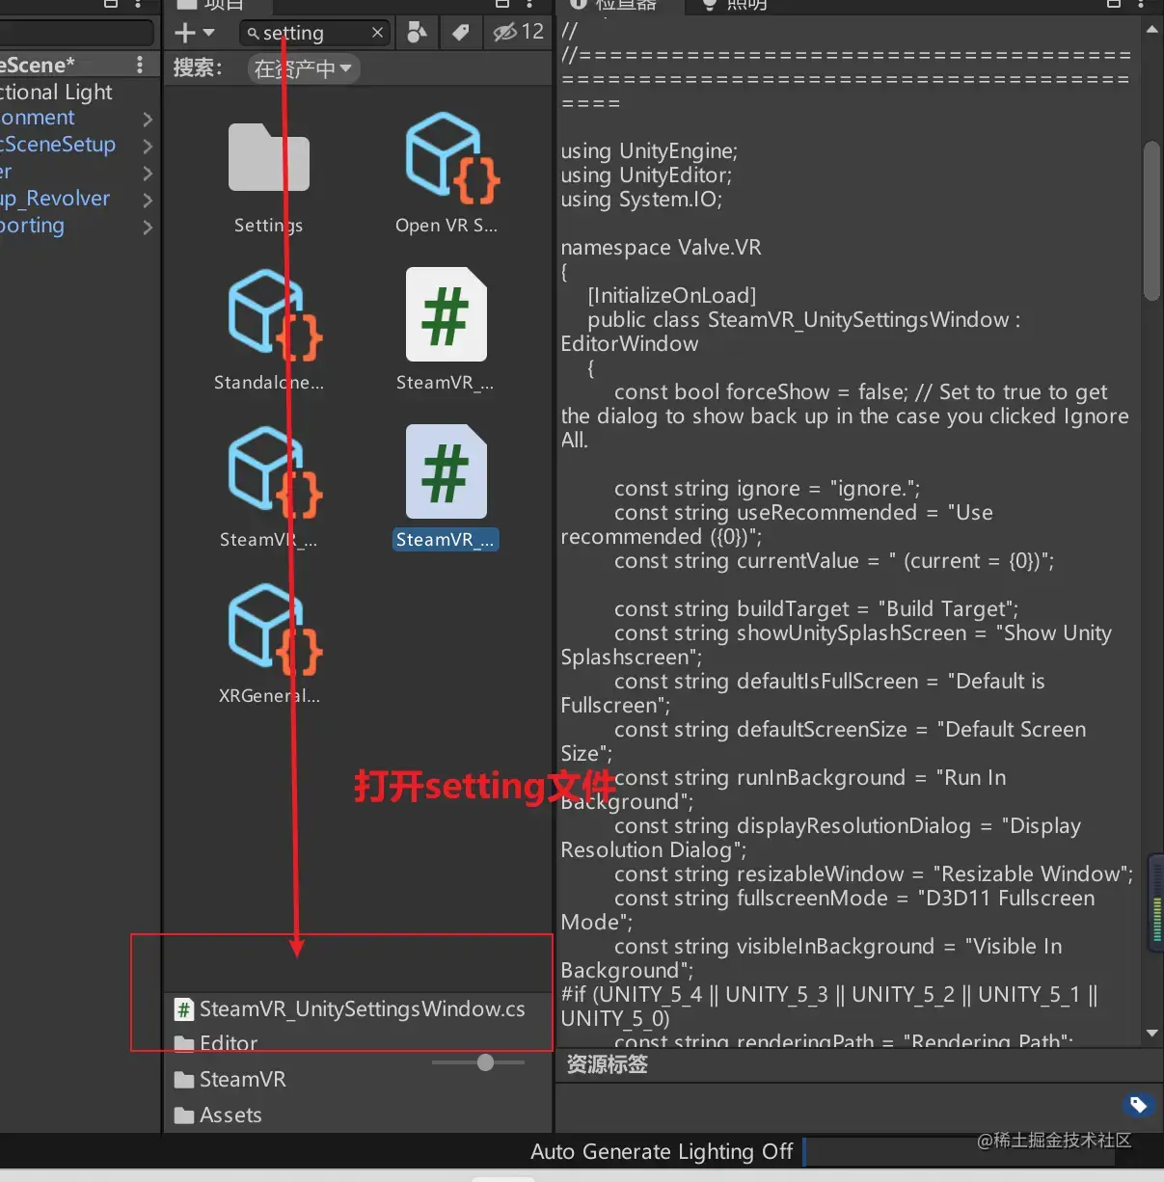
Task: Expand the onment hierarchy item arrow
Action: tap(148, 119)
